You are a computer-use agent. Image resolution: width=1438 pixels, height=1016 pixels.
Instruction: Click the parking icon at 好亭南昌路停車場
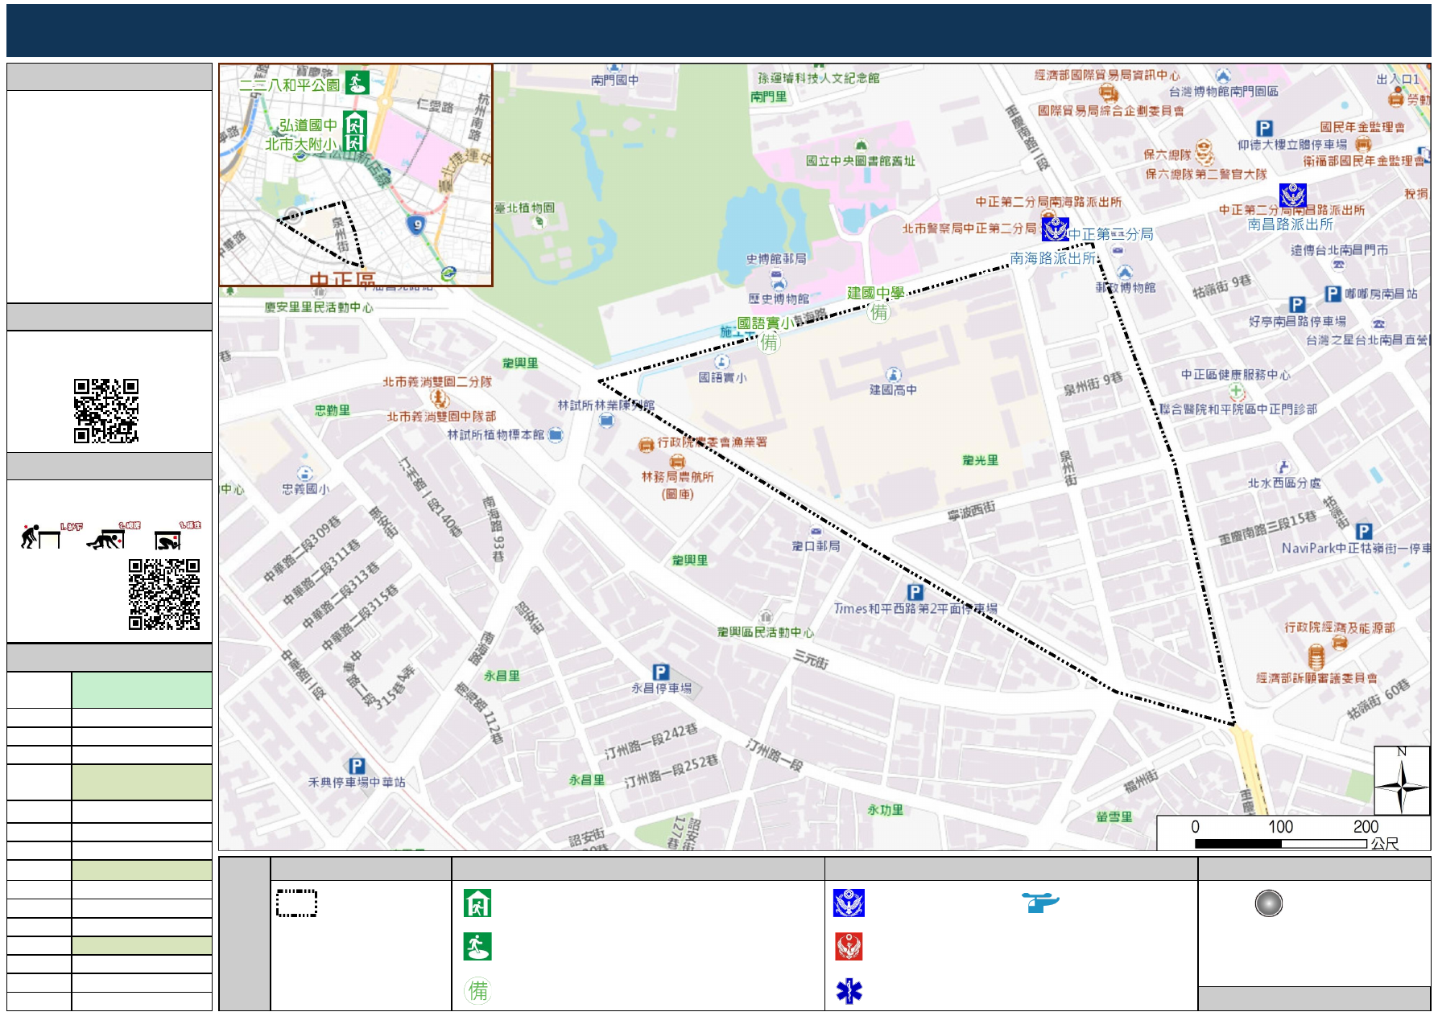point(1296,305)
